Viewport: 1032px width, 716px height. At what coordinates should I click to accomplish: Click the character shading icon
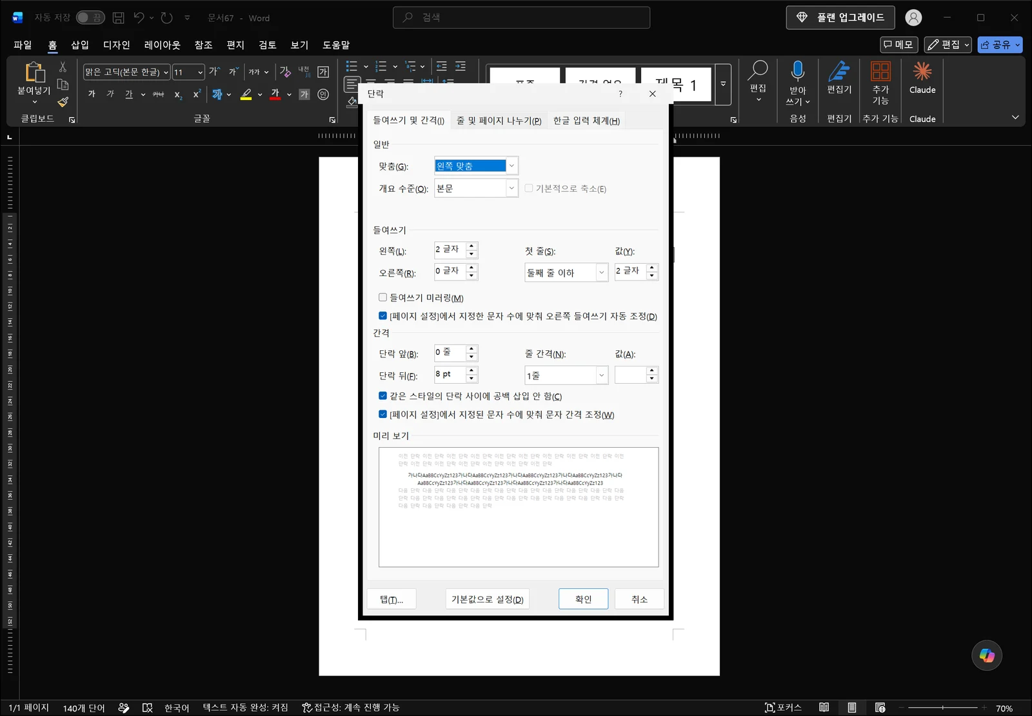[x=304, y=94]
